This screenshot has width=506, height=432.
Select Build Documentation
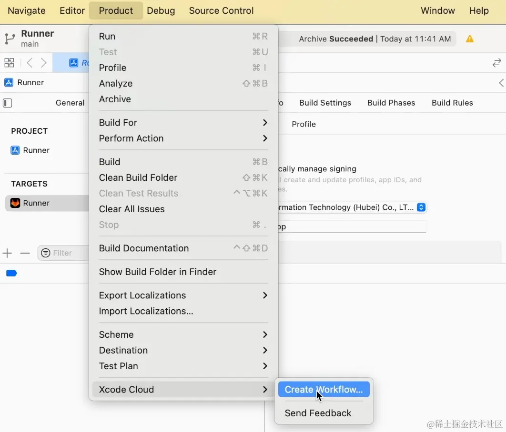[183, 248]
